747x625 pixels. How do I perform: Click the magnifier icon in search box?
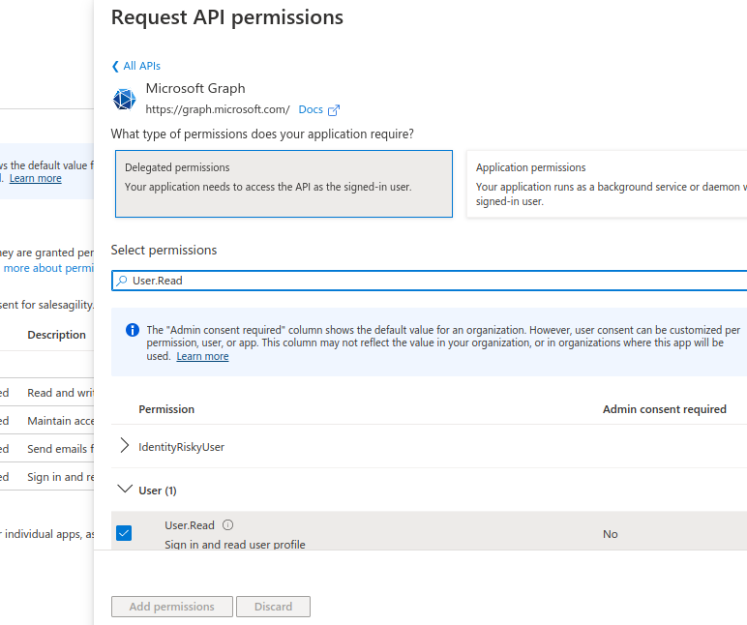[x=122, y=281]
